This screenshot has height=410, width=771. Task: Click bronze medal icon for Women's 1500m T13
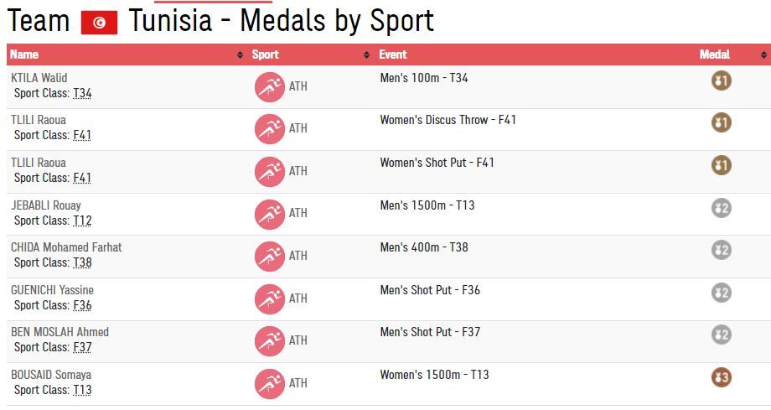coord(721,377)
